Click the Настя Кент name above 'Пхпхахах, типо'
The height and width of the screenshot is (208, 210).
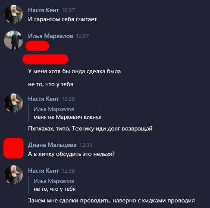coord(44,99)
